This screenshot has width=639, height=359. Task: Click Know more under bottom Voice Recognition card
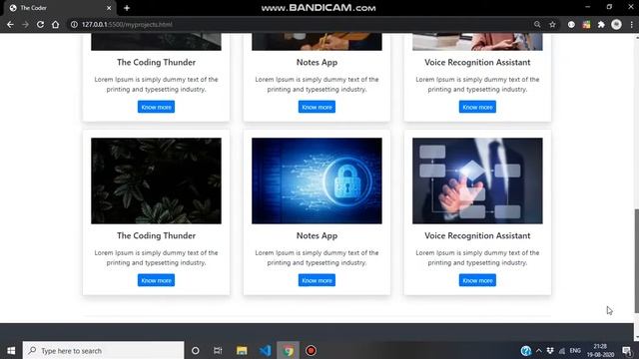477,280
